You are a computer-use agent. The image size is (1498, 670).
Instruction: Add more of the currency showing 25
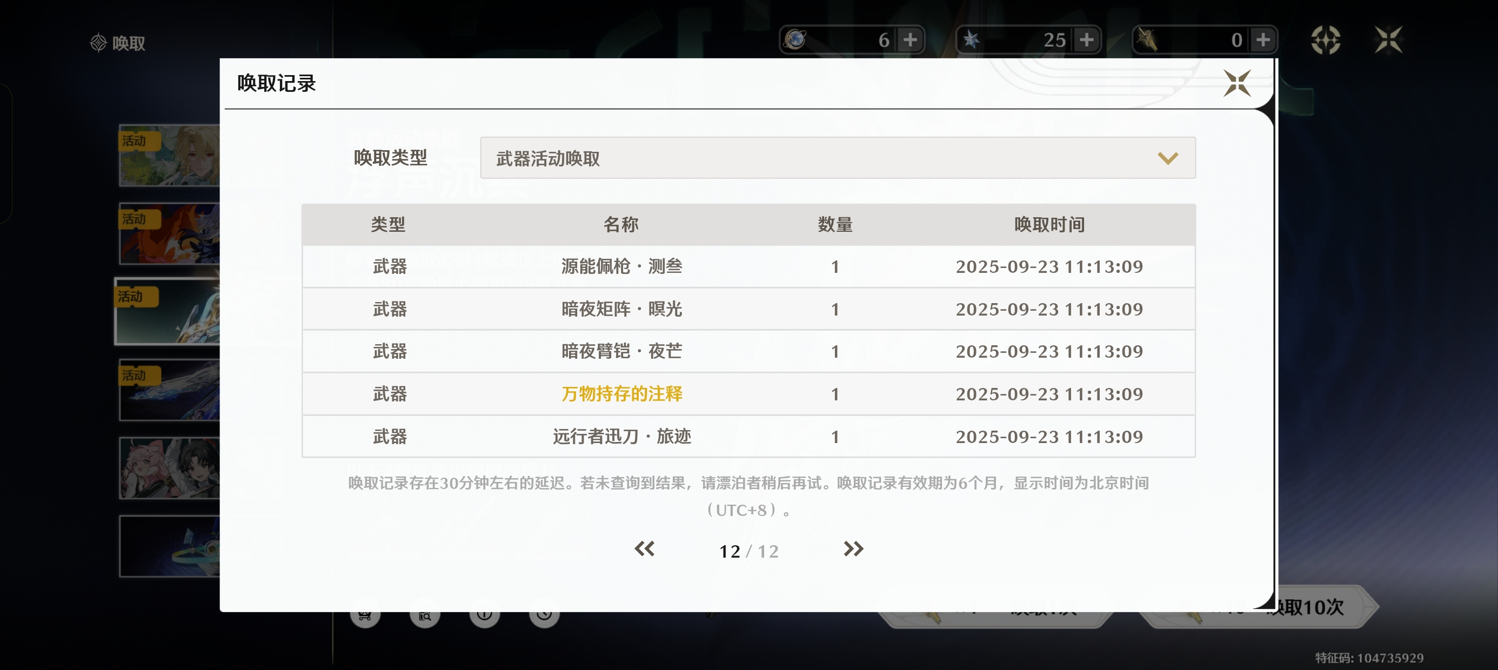click(x=1086, y=40)
